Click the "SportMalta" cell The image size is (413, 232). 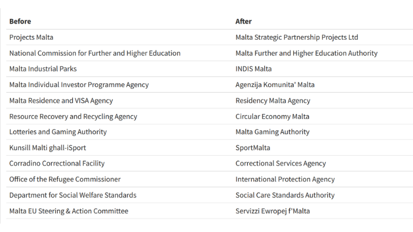point(252,148)
